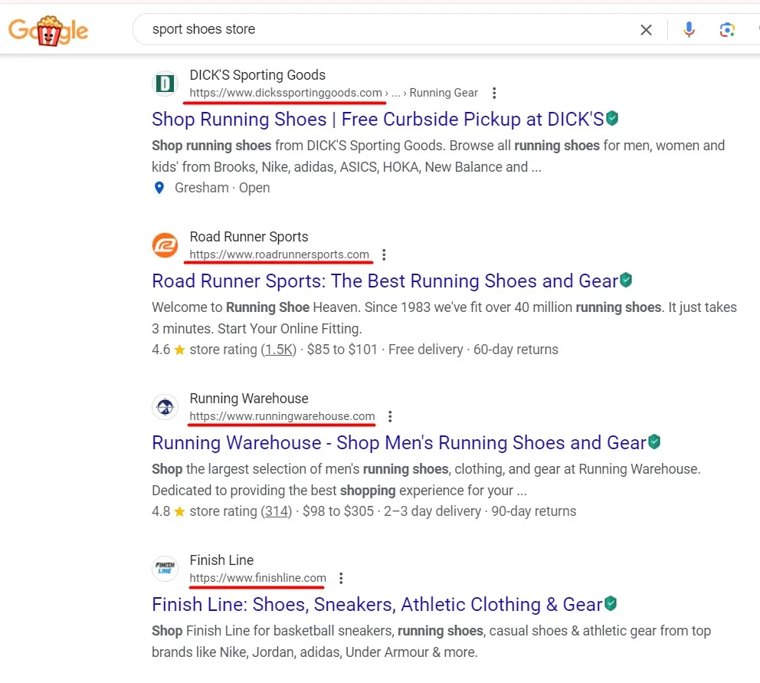Open more options for Running Warehouse
760x683 pixels.
(x=390, y=416)
